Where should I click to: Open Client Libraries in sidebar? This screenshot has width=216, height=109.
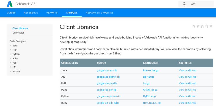[x=20, y=28]
